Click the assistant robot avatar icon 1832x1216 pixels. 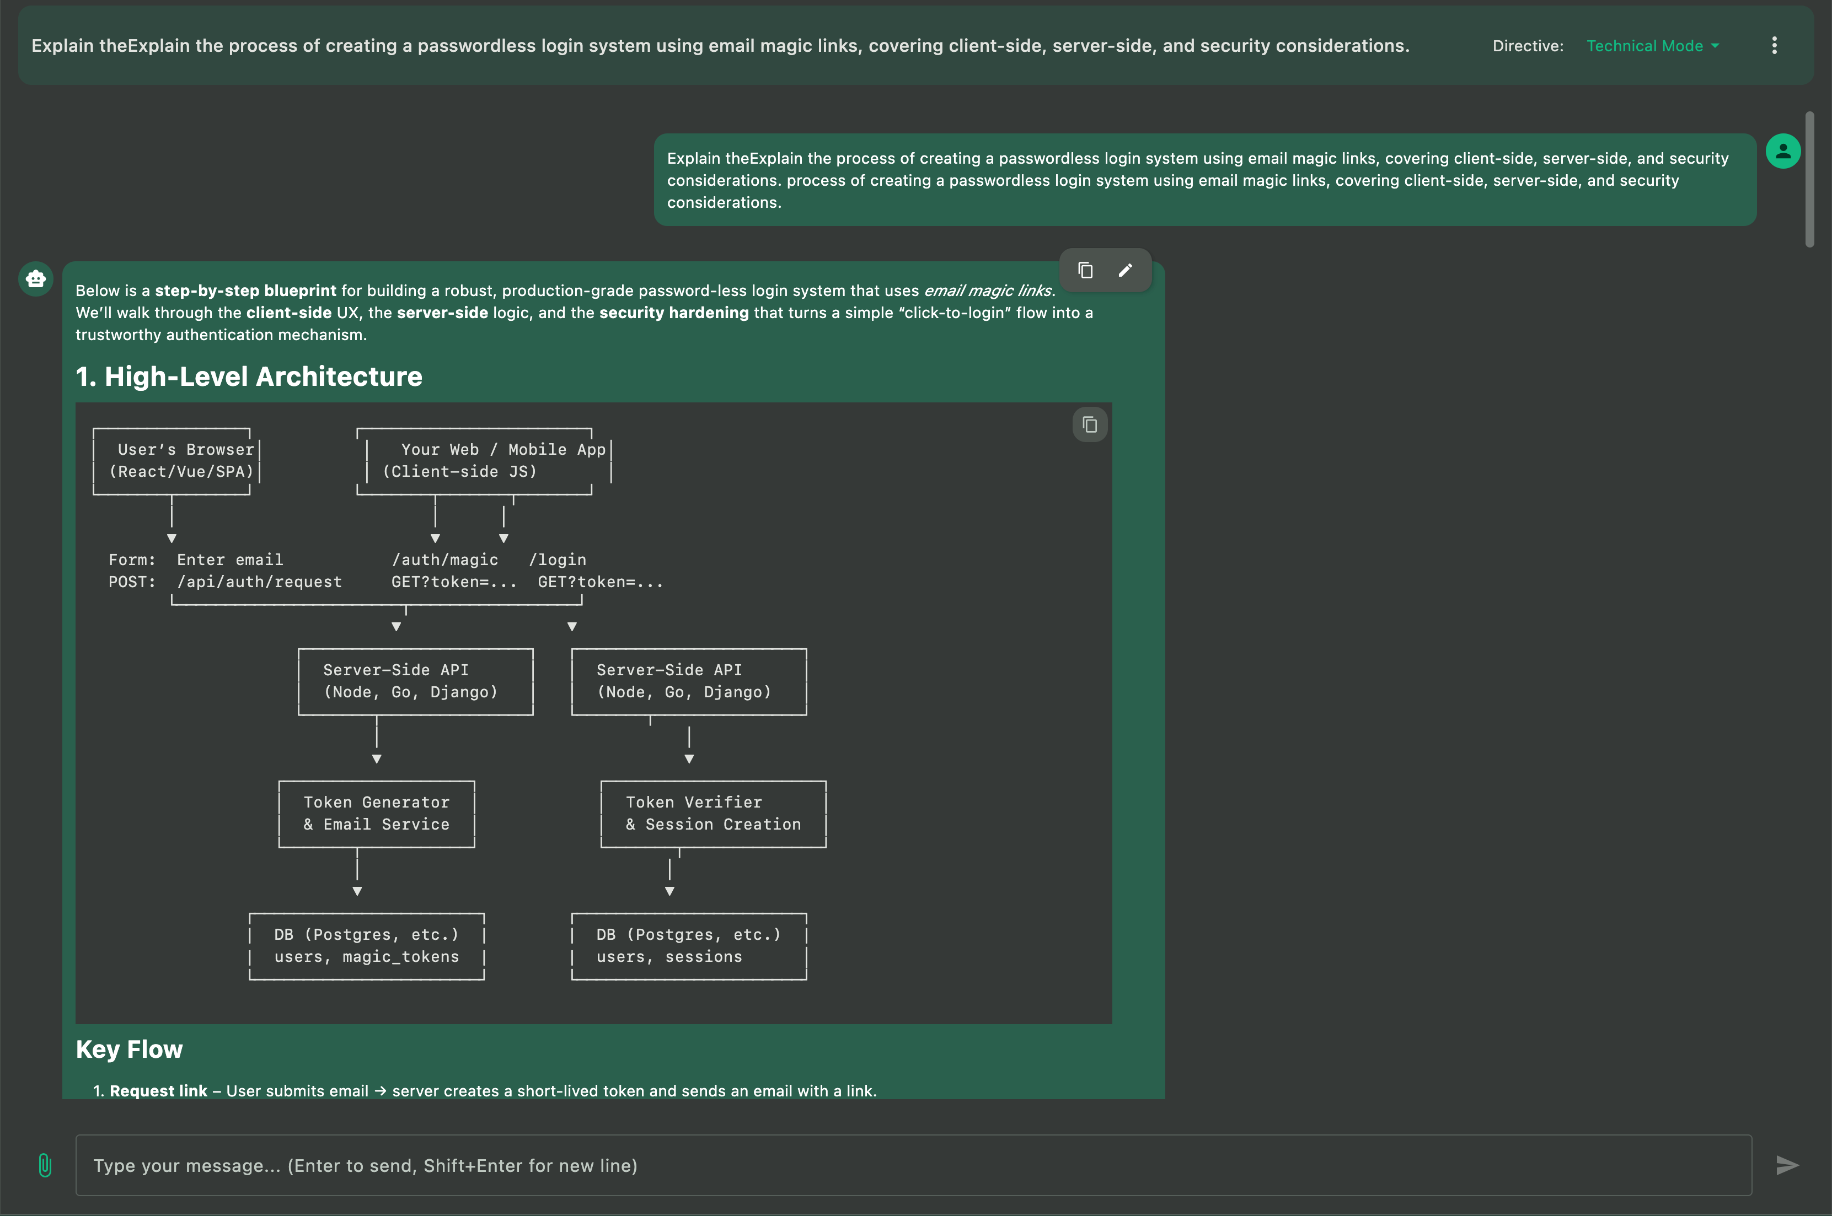tap(36, 279)
